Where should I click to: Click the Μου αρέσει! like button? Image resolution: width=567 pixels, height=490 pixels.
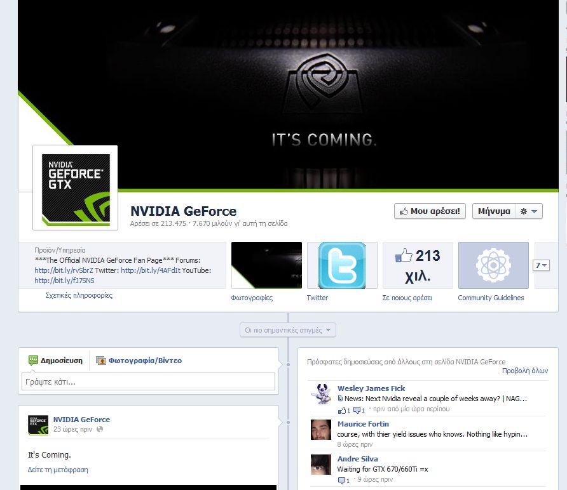pyautogui.click(x=430, y=211)
